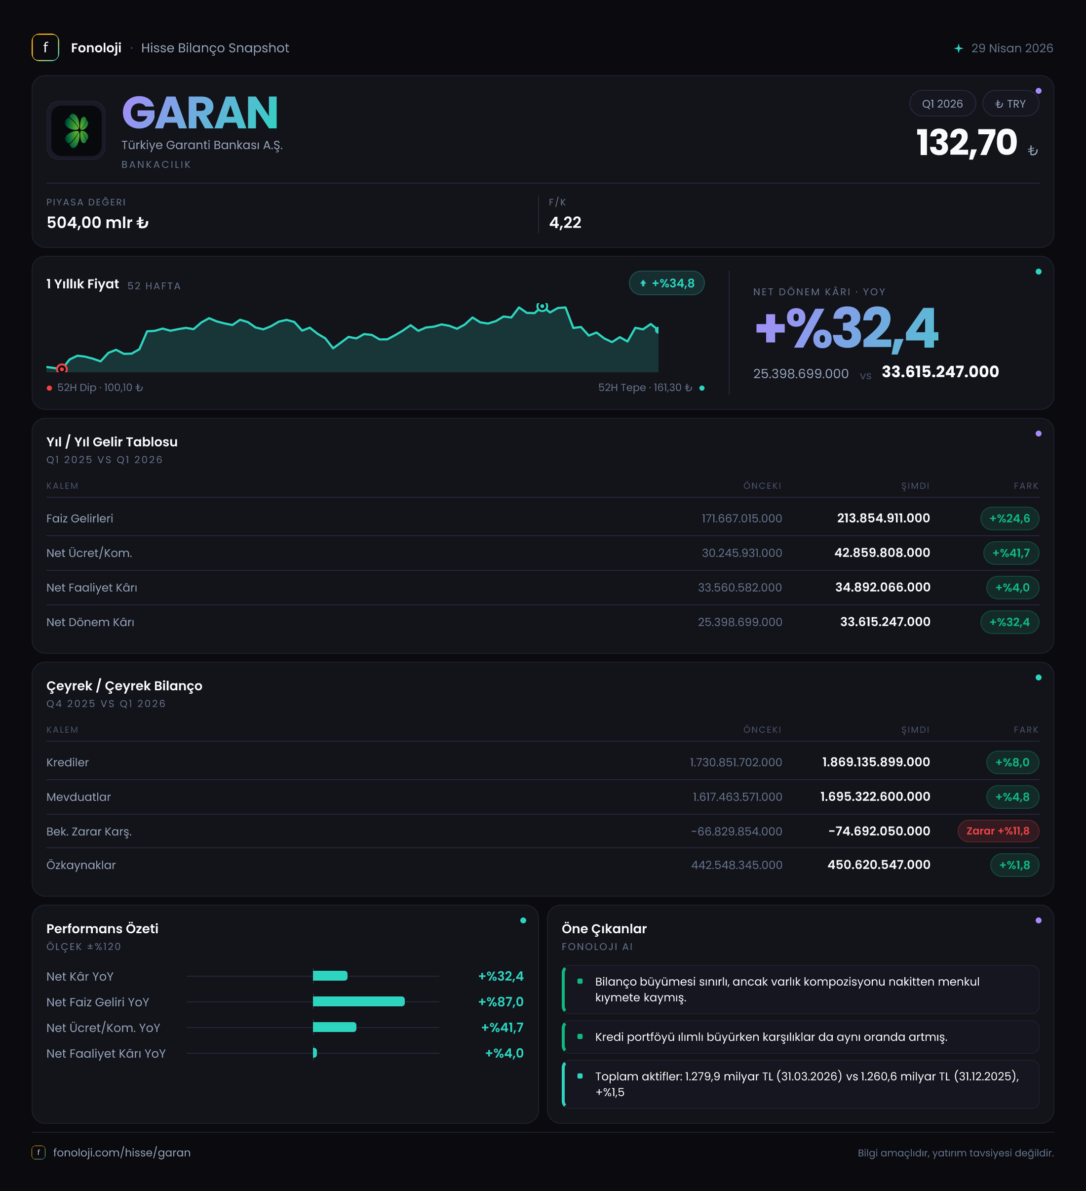Click the red dot beside 52H Dip
This screenshot has width=1086, height=1191.
49,388
